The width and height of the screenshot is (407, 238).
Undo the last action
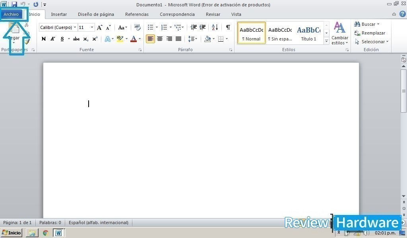23,4
